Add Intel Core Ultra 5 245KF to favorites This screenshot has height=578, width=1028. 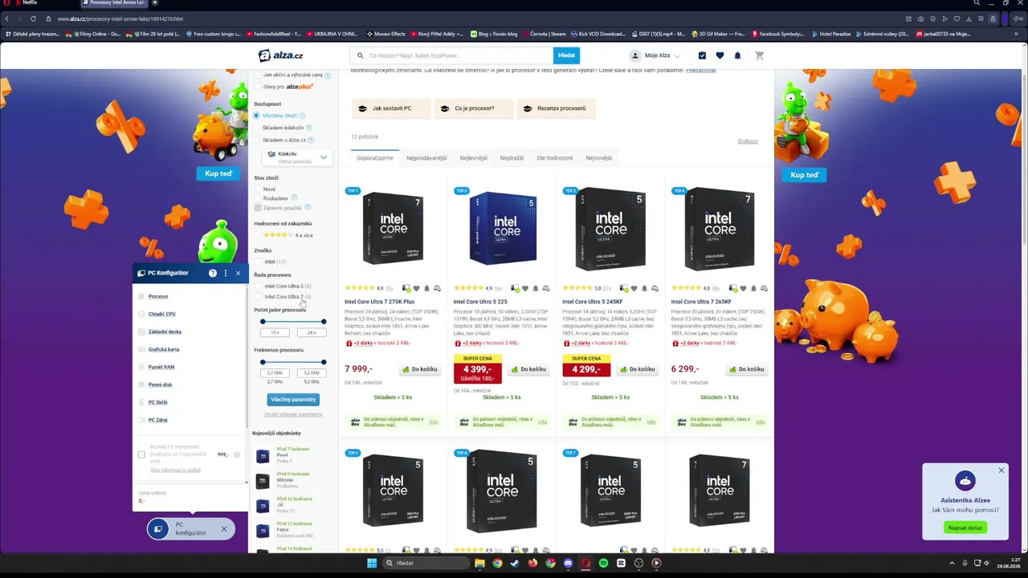pyautogui.click(x=634, y=288)
